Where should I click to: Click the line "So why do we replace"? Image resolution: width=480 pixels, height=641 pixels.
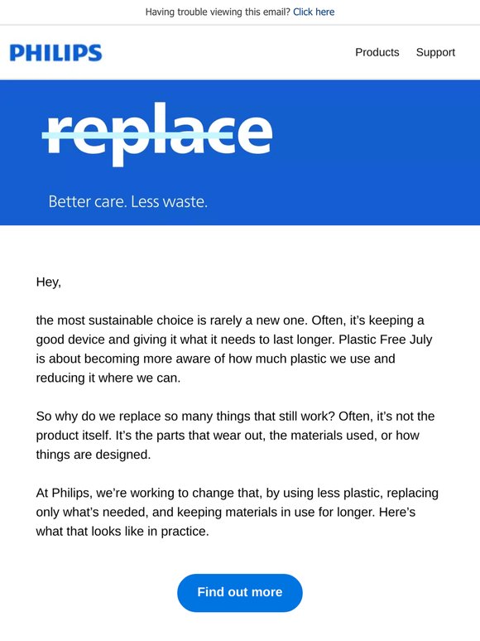pos(235,417)
